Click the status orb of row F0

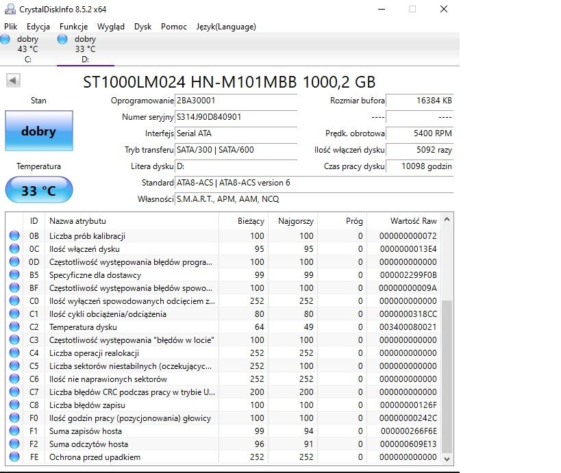[14, 418]
